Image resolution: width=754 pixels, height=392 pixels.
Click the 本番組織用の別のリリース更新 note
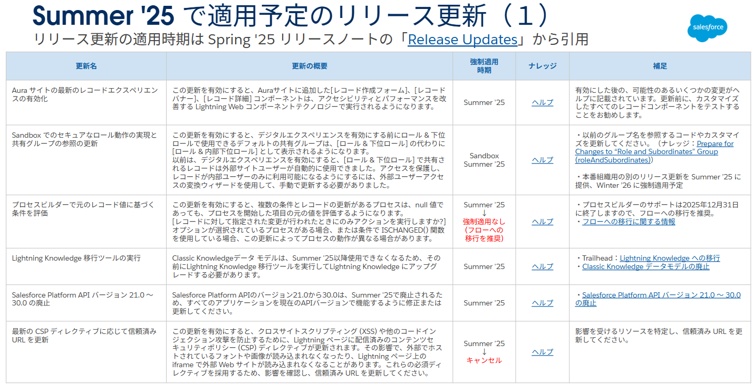coord(659,181)
